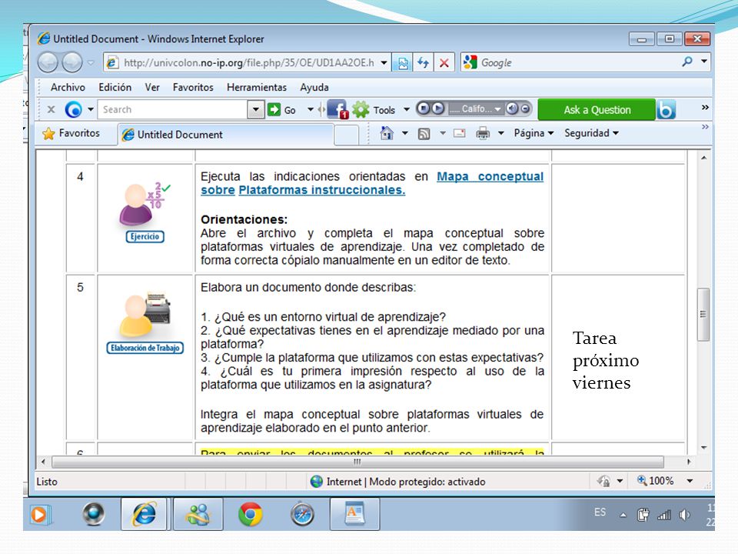
Task: Click the green Go arrow button
Action: pyautogui.click(x=274, y=109)
